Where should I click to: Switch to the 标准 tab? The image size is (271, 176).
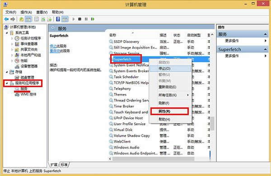click(x=64, y=165)
